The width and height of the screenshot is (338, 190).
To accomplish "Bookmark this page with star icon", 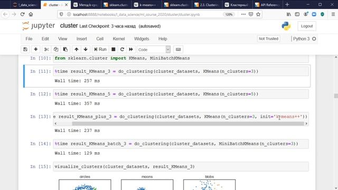I will pyautogui.click(x=258, y=14).
